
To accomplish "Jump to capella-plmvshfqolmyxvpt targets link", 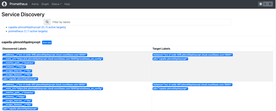I will [x=37, y=27].
